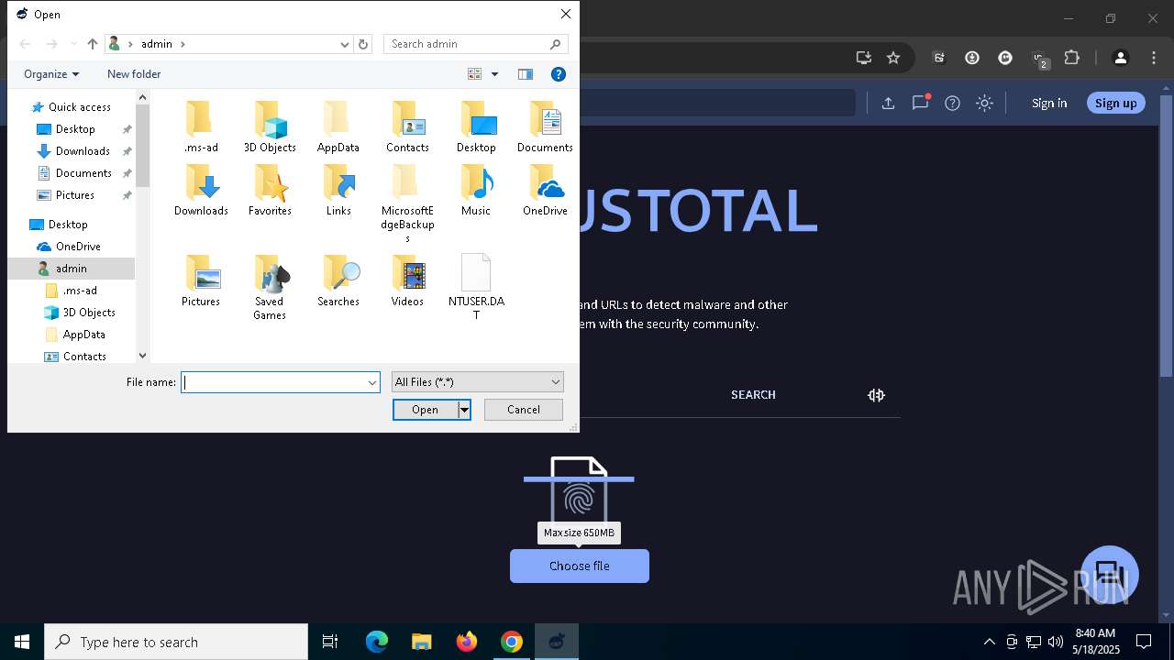The width and height of the screenshot is (1174, 660).
Task: Click Sign in link
Action: coord(1049,103)
